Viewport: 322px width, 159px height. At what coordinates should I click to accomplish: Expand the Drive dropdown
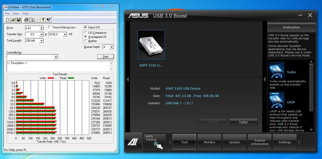pyautogui.click(x=42, y=28)
